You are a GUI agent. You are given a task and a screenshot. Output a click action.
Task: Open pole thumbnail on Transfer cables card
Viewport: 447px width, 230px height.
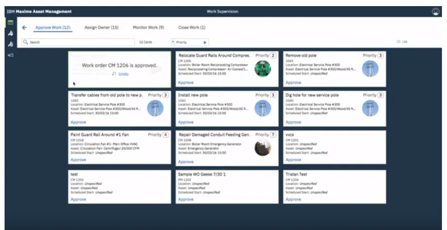pos(155,108)
